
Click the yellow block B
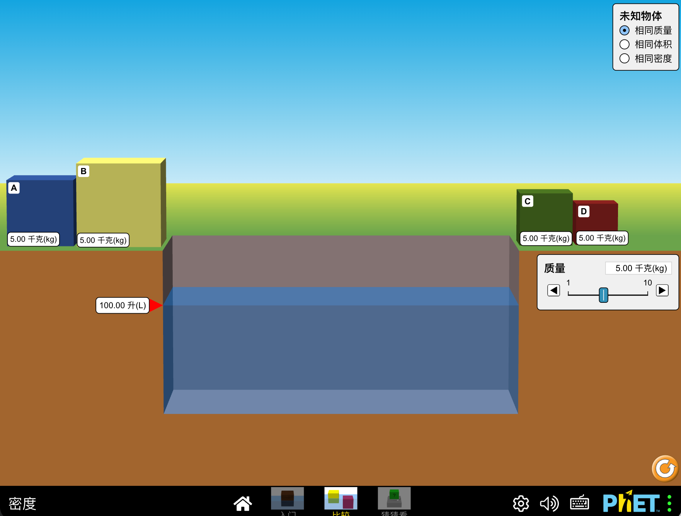(x=121, y=202)
